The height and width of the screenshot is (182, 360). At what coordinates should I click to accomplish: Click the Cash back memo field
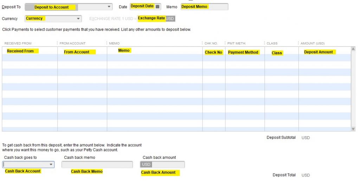pyautogui.click(x=97, y=164)
